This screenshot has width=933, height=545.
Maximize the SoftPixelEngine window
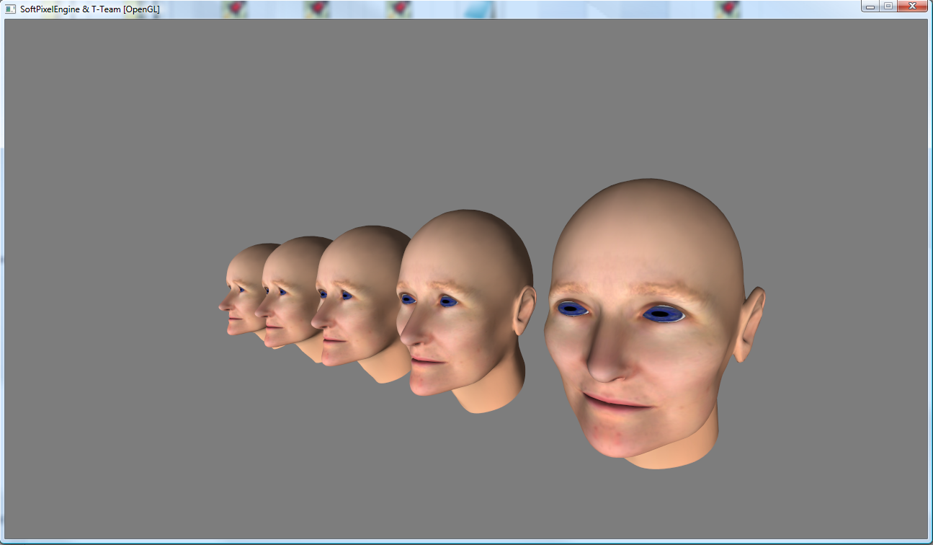(x=888, y=6)
